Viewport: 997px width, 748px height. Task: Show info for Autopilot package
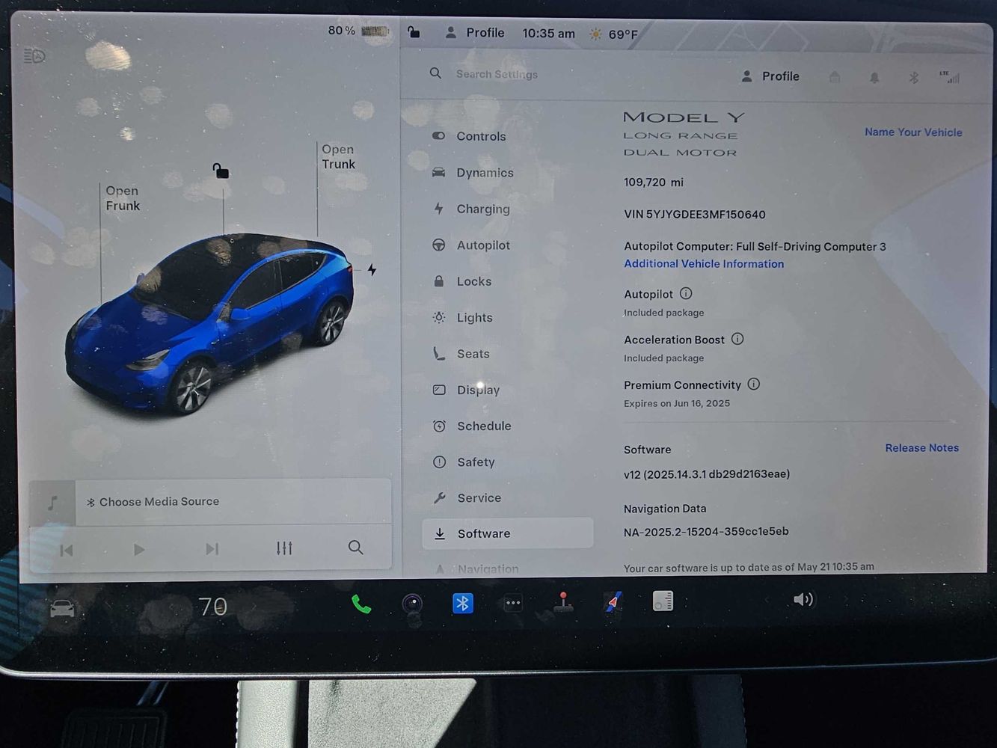pyautogui.click(x=686, y=293)
